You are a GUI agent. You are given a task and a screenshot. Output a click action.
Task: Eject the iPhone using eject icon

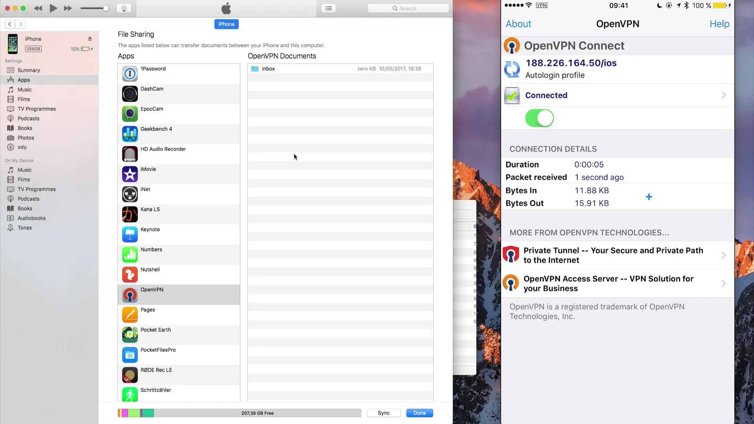90,38
